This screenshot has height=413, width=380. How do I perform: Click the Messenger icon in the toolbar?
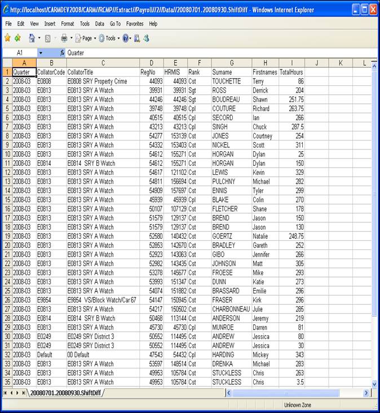pos(146,38)
